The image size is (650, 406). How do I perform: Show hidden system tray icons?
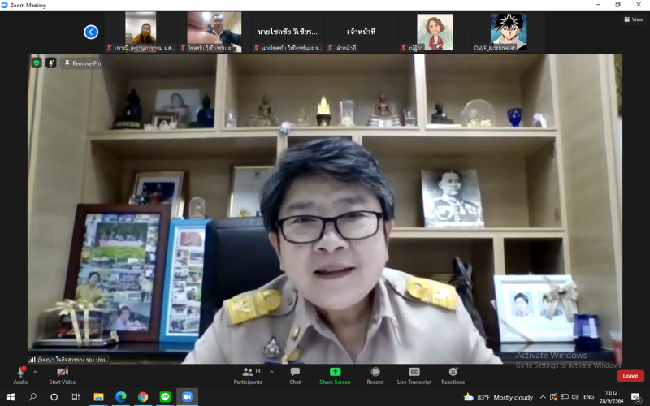pos(543,397)
